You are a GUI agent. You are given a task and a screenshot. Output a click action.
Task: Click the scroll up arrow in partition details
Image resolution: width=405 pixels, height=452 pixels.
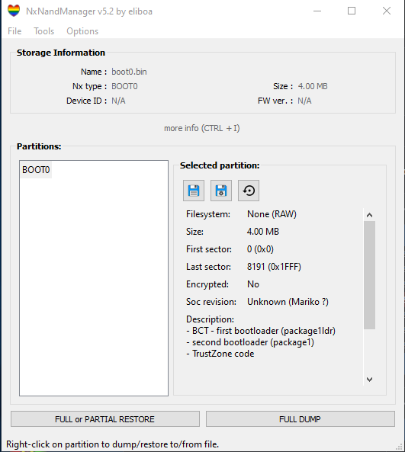click(x=369, y=215)
